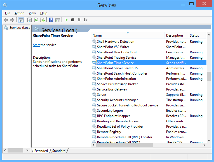Click 'Supports fil...' description of Server
The height and width of the screenshot is (162, 214).
[176, 95]
